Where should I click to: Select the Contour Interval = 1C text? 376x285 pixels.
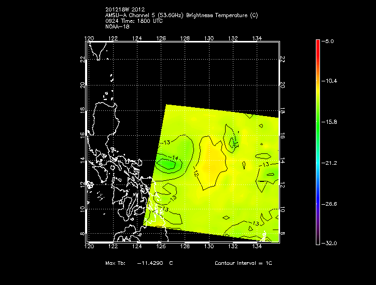243,264
